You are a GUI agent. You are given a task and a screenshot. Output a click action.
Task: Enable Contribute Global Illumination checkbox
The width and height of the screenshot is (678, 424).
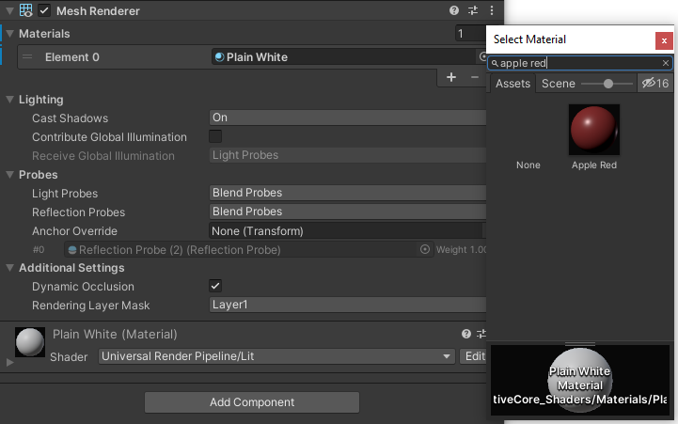pos(215,137)
